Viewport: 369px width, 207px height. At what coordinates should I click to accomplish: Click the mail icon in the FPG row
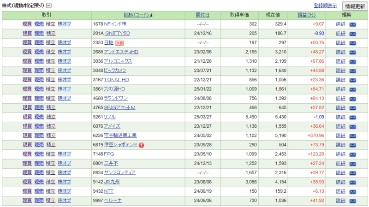(352, 154)
